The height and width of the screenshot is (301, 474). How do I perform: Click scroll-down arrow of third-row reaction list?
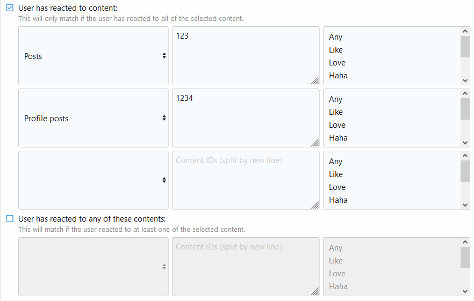[x=465, y=205]
